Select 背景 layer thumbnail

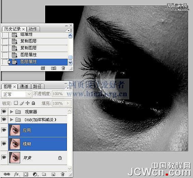(x=15, y=157)
